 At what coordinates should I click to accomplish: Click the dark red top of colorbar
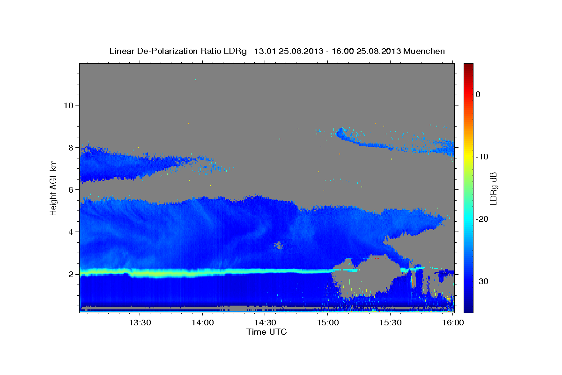(468, 66)
